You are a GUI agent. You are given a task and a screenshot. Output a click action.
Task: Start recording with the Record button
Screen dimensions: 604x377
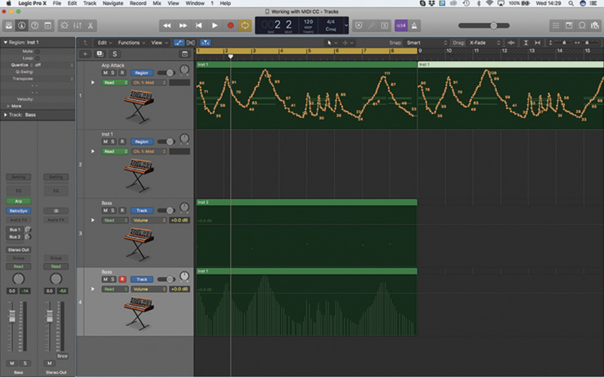pos(231,25)
